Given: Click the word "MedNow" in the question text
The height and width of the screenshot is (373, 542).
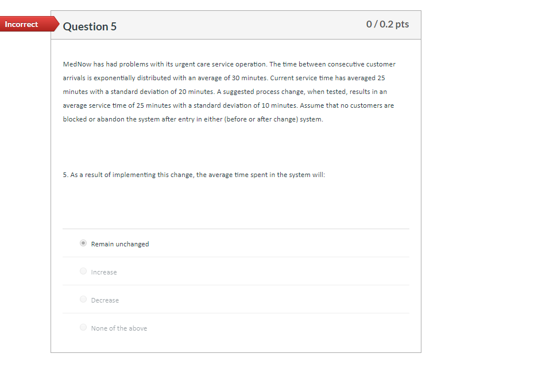Looking at the screenshot, I should coord(73,64).
